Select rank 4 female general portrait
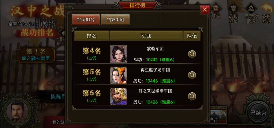The image size is (274, 128). pos(118,54)
